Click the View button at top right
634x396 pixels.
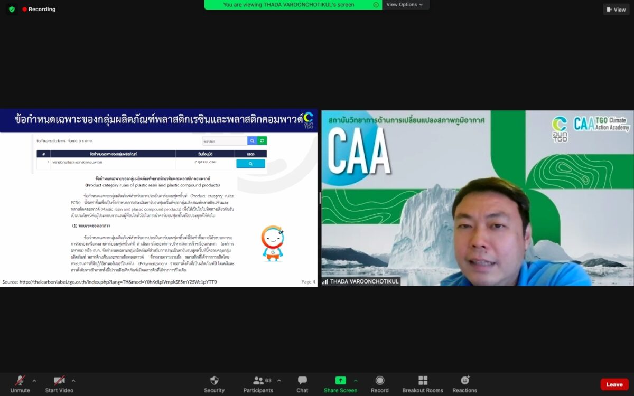[x=616, y=10]
